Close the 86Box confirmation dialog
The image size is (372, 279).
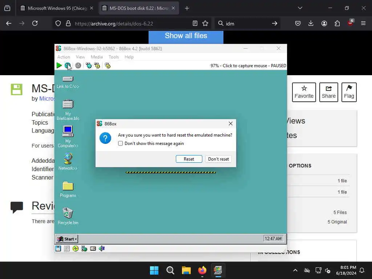click(231, 124)
